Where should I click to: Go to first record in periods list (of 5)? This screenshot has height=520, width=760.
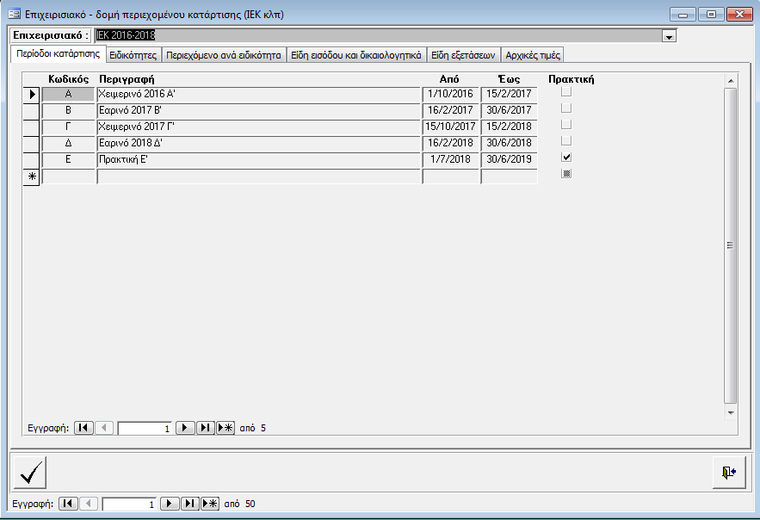[x=83, y=427]
